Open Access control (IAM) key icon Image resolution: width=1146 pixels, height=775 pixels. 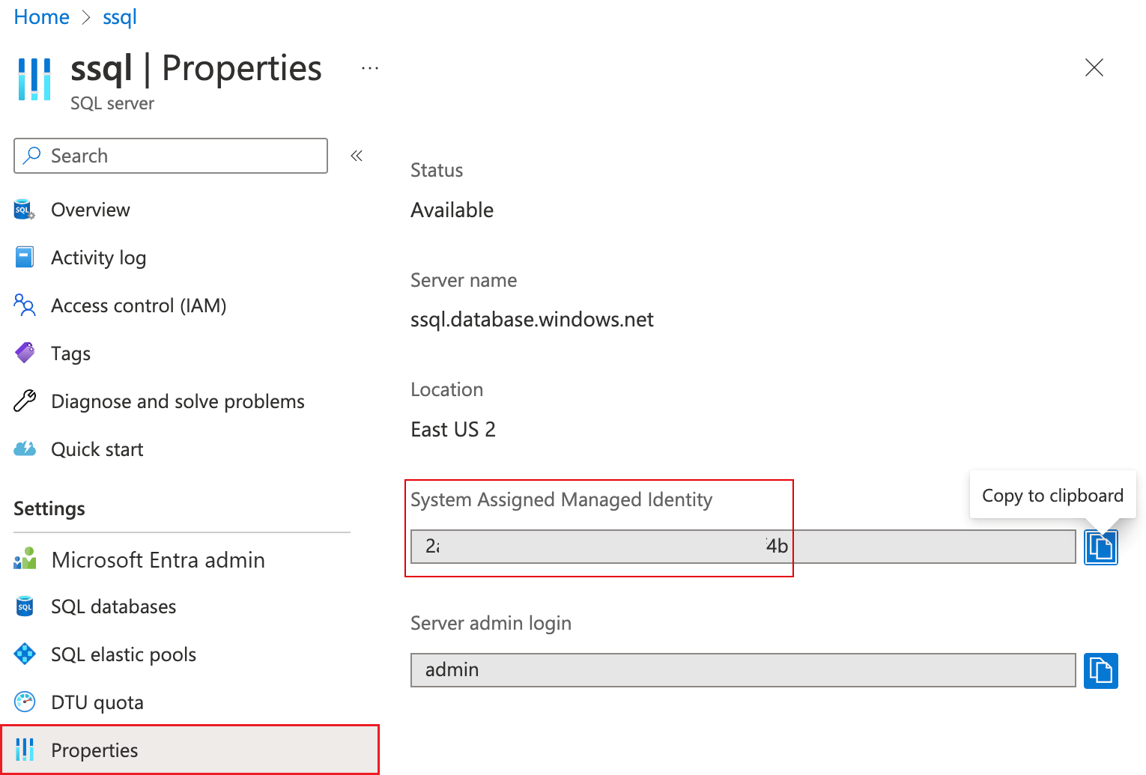pyautogui.click(x=24, y=305)
